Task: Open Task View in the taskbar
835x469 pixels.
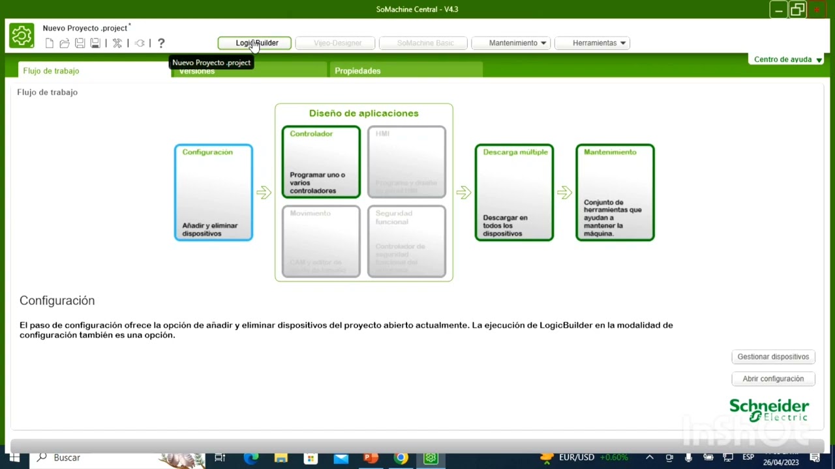Action: (x=220, y=458)
